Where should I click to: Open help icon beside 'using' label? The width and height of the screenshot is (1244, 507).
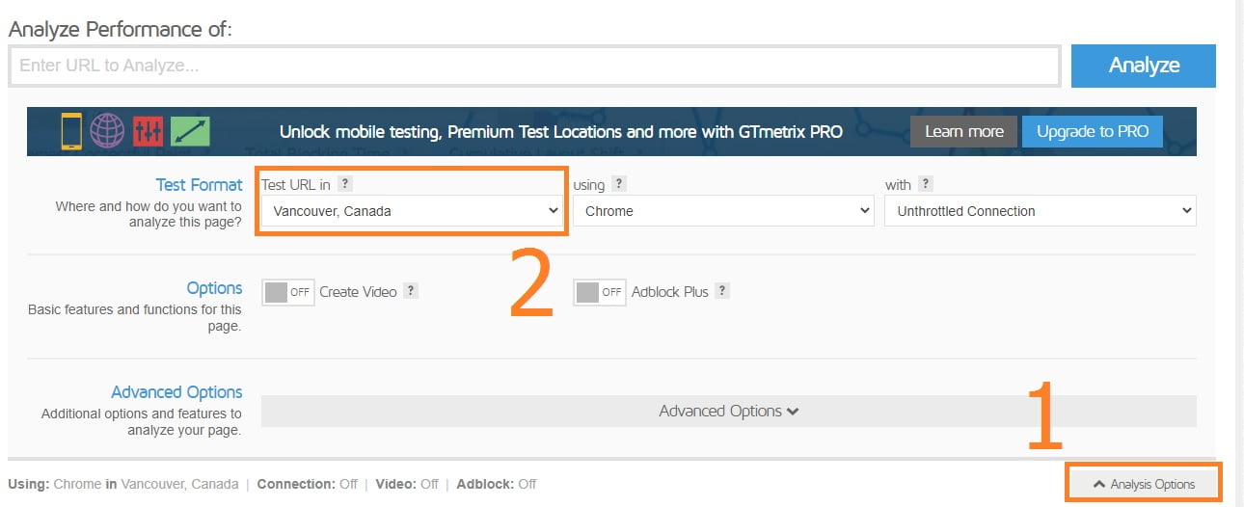tap(619, 184)
